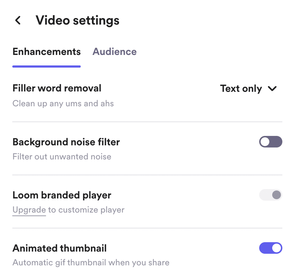Disable the Animated thumbnail toggle
The height and width of the screenshot is (274, 299).
[271, 248]
